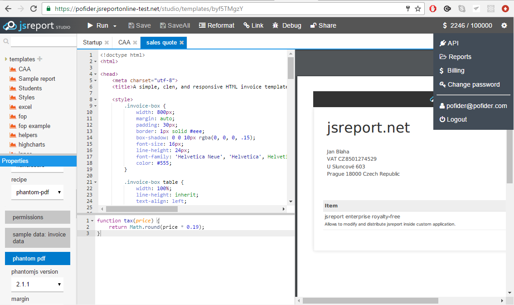Viewport: 514px width, 305px height.
Task: Click the Skype extension icon
Action: click(x=462, y=9)
